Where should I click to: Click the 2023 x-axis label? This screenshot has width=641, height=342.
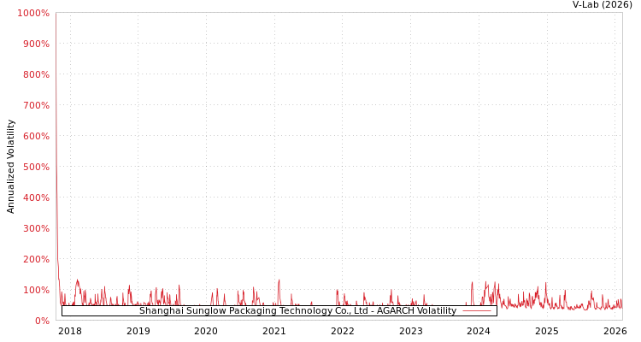tap(411, 331)
